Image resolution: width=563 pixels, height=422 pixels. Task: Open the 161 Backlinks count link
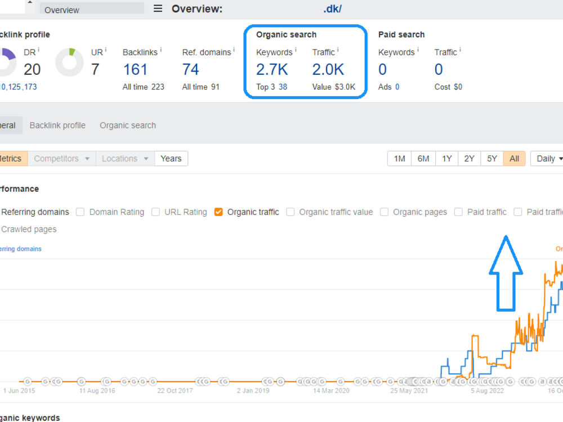pyautogui.click(x=135, y=70)
